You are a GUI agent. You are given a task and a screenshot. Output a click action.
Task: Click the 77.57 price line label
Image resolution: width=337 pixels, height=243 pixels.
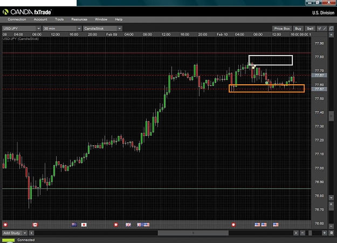point(319,89)
